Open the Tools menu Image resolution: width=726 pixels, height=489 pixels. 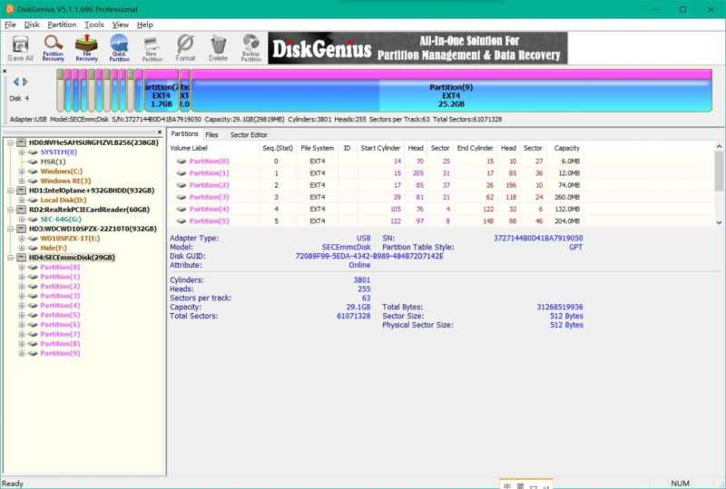(x=94, y=24)
